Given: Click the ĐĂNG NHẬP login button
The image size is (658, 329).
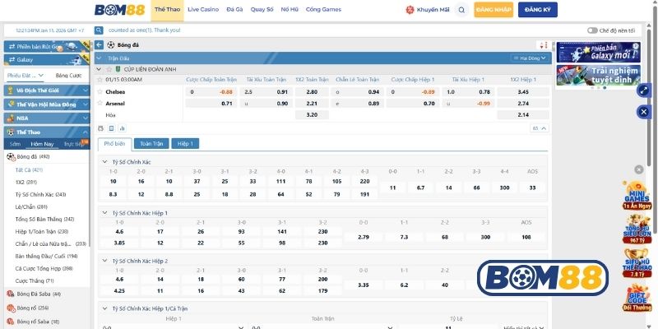Looking at the screenshot, I should [x=493, y=10].
